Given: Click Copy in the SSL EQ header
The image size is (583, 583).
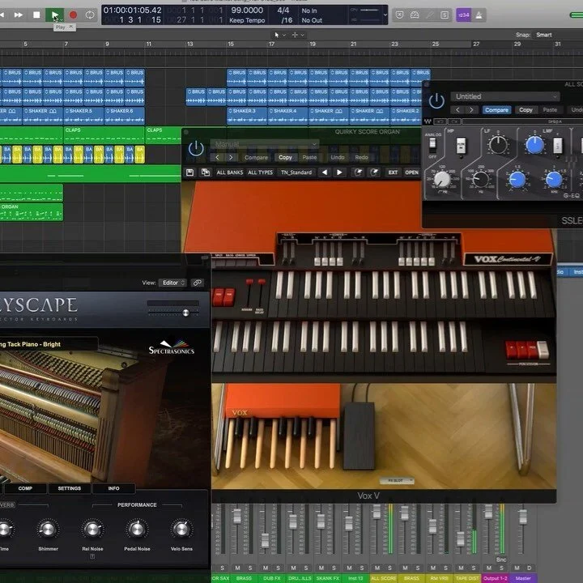Looking at the screenshot, I should (x=526, y=109).
